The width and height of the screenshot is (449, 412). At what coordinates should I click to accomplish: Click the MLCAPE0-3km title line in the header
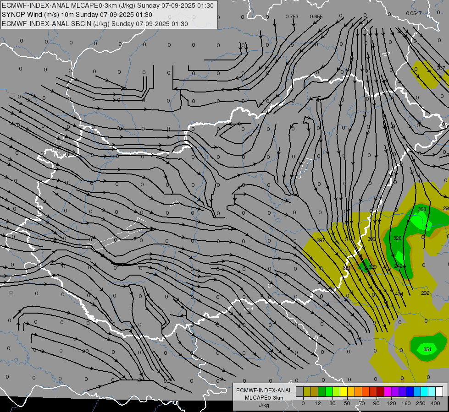tap(108, 5)
